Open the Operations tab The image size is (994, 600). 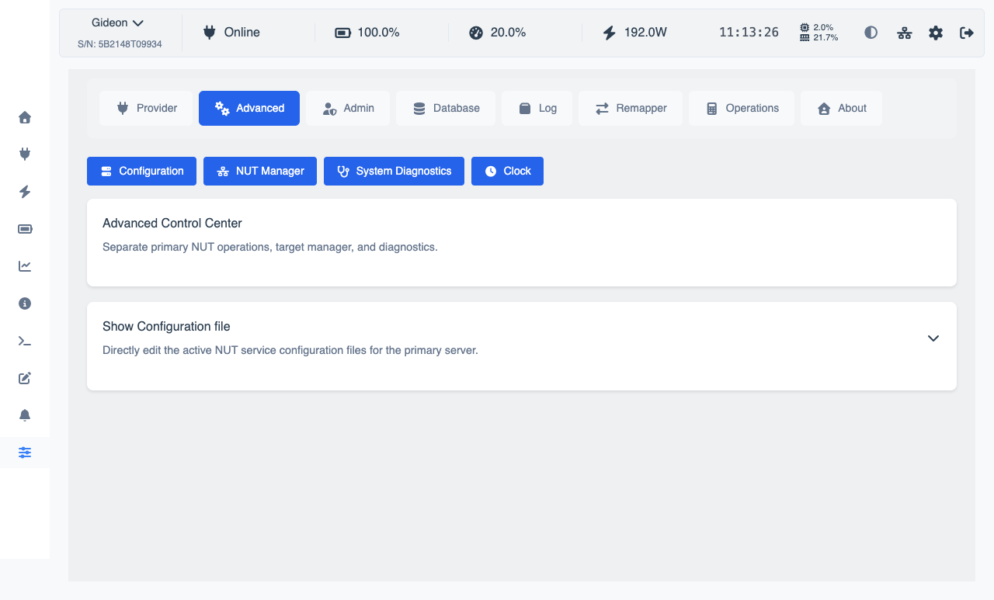click(742, 109)
